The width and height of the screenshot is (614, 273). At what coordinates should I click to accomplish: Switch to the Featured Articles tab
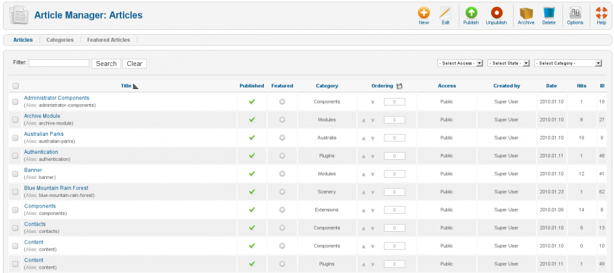coord(109,40)
